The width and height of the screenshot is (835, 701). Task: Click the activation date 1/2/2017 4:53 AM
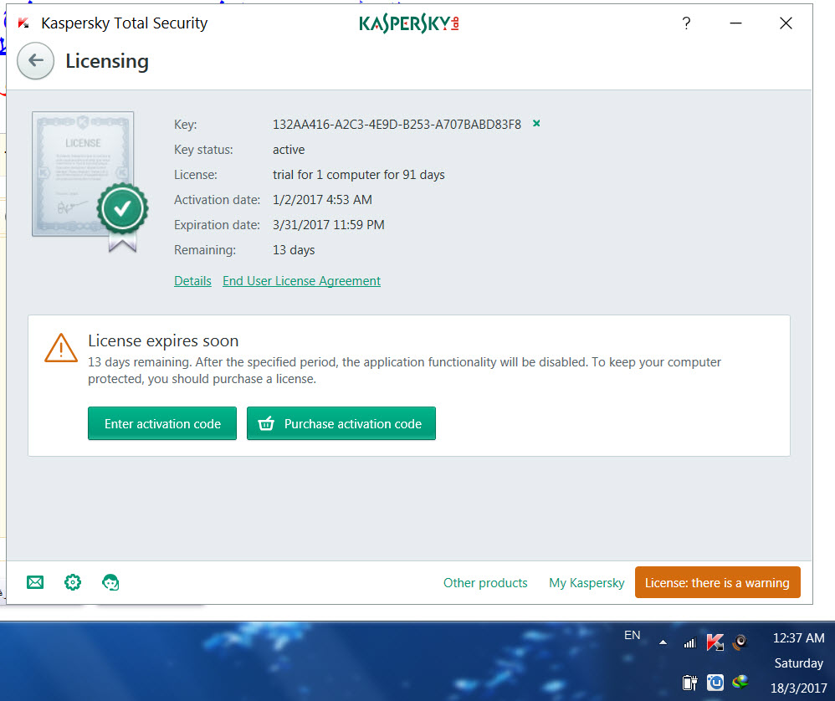322,200
